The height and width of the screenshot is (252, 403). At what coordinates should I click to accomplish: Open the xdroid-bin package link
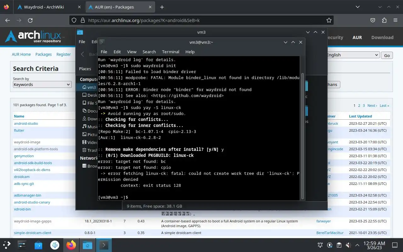(22, 209)
